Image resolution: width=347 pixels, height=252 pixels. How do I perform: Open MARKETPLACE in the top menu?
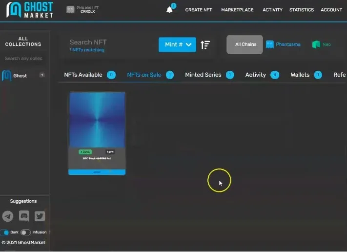[x=237, y=10]
